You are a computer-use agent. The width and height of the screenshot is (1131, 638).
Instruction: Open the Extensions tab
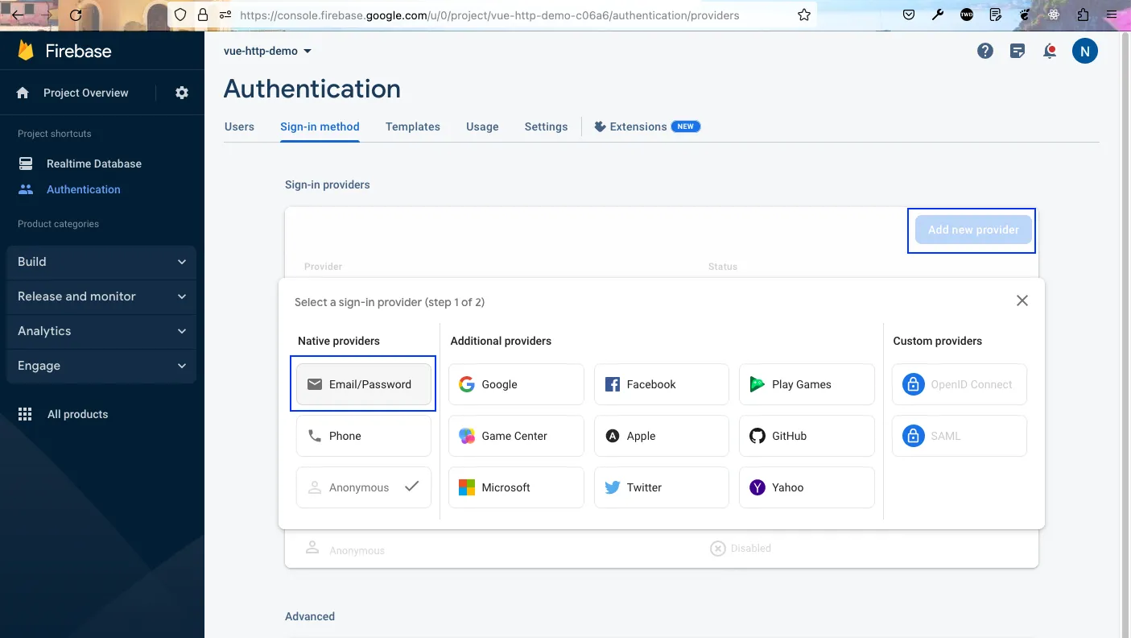647,126
